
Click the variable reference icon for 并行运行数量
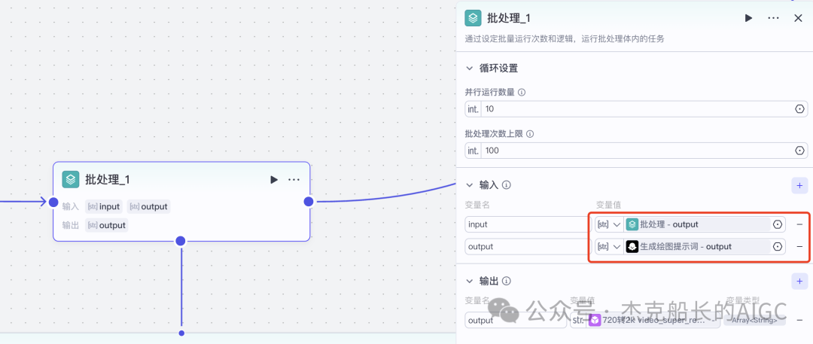[800, 109]
